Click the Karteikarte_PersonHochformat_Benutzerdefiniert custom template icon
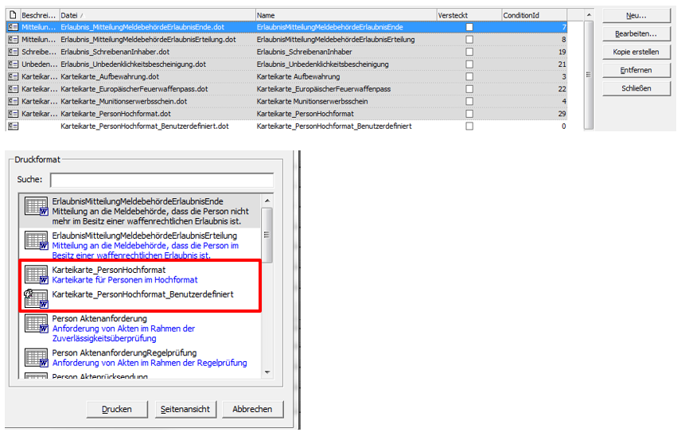Screen dimensions: 685x436 point(37,298)
